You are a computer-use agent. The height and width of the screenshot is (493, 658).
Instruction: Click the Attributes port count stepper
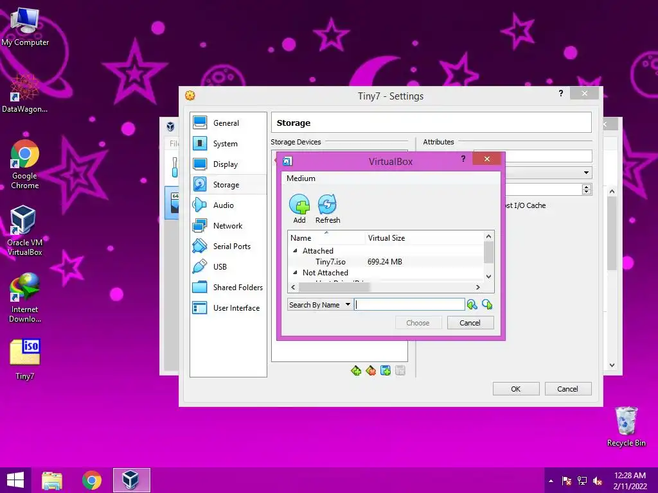[x=587, y=189]
